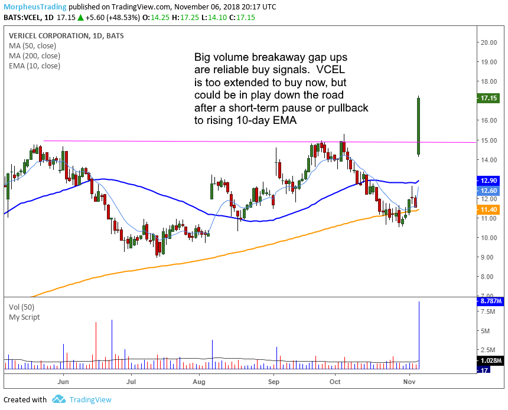This screenshot has width=508, height=410.
Task: Select the pink horizontal resistance line
Action: pos(260,142)
